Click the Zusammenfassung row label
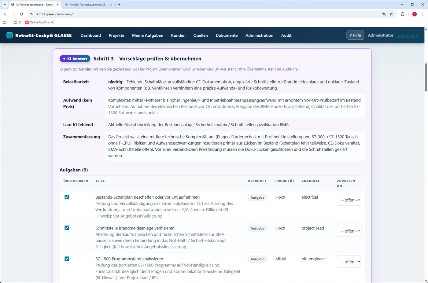This screenshot has height=283, width=428. [82, 137]
